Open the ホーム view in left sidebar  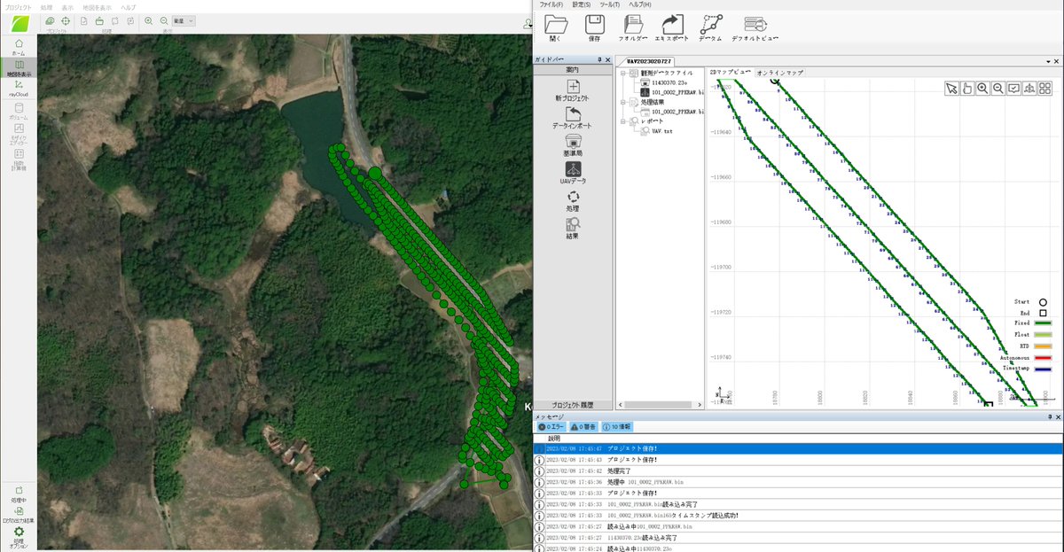(18, 47)
